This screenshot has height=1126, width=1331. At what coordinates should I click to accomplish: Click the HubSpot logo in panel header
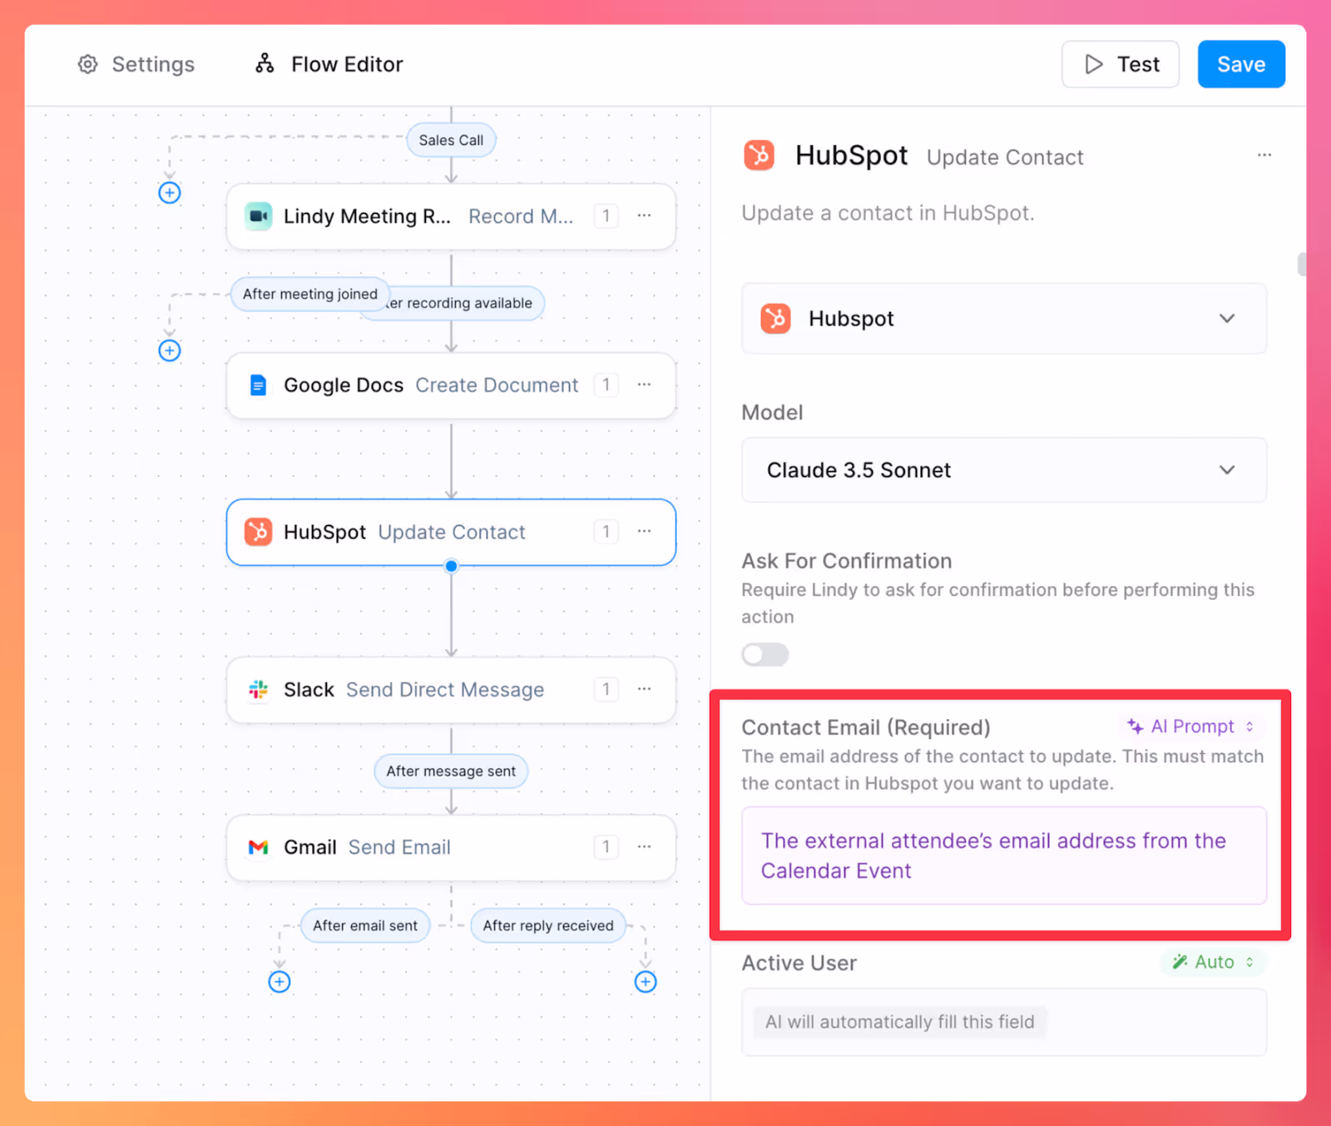pyautogui.click(x=759, y=156)
